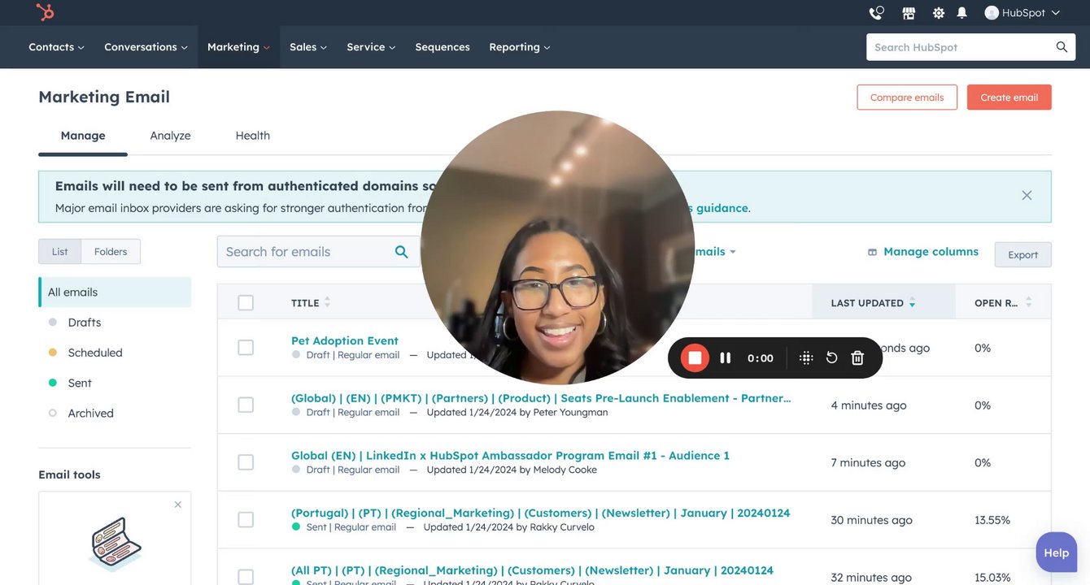Restart the recording with the rewind icon
Viewport: 1090px width, 585px height.
(x=831, y=358)
